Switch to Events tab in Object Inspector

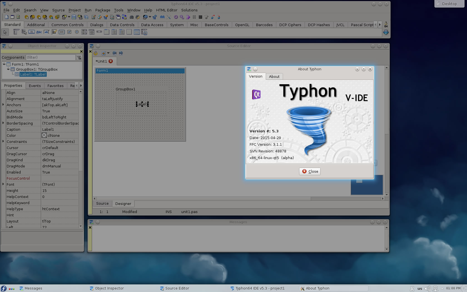(35, 86)
